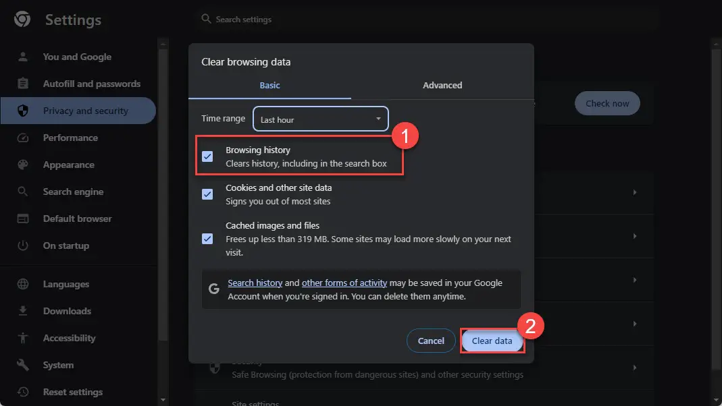Click the On startup power icon
The image size is (722, 406).
click(x=22, y=245)
